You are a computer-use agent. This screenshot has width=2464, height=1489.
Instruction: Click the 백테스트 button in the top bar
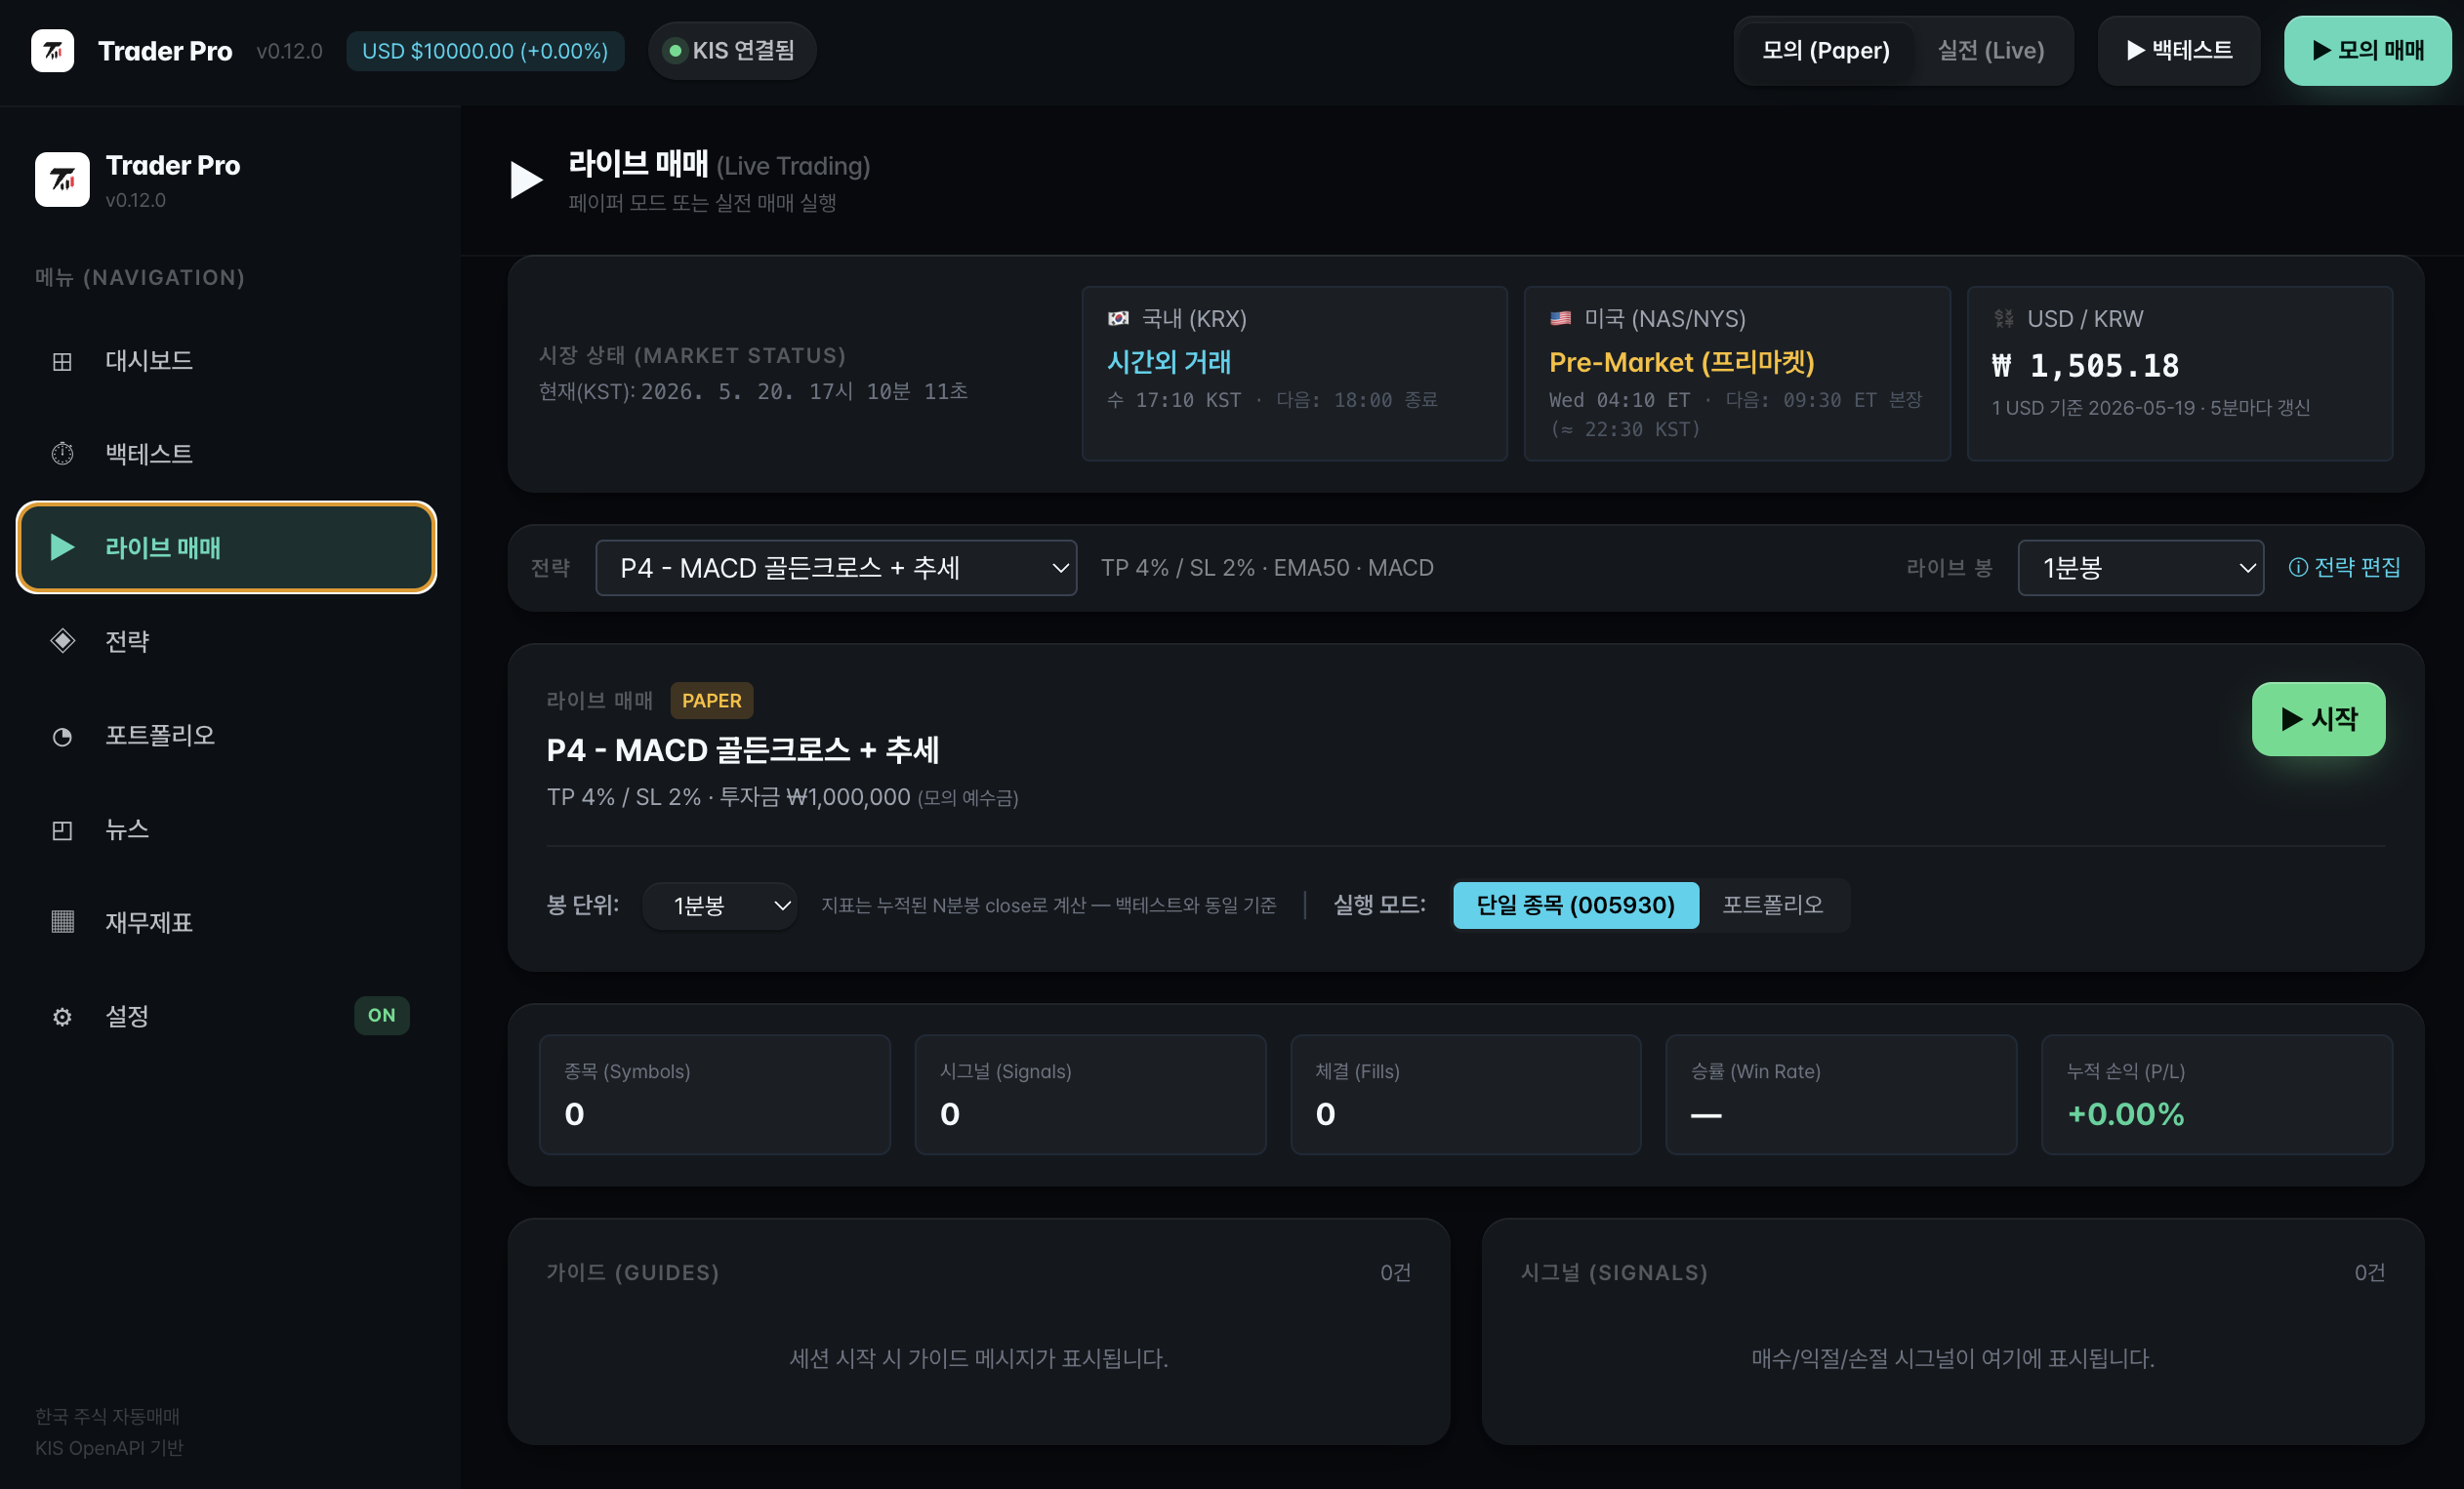[x=2178, y=51]
